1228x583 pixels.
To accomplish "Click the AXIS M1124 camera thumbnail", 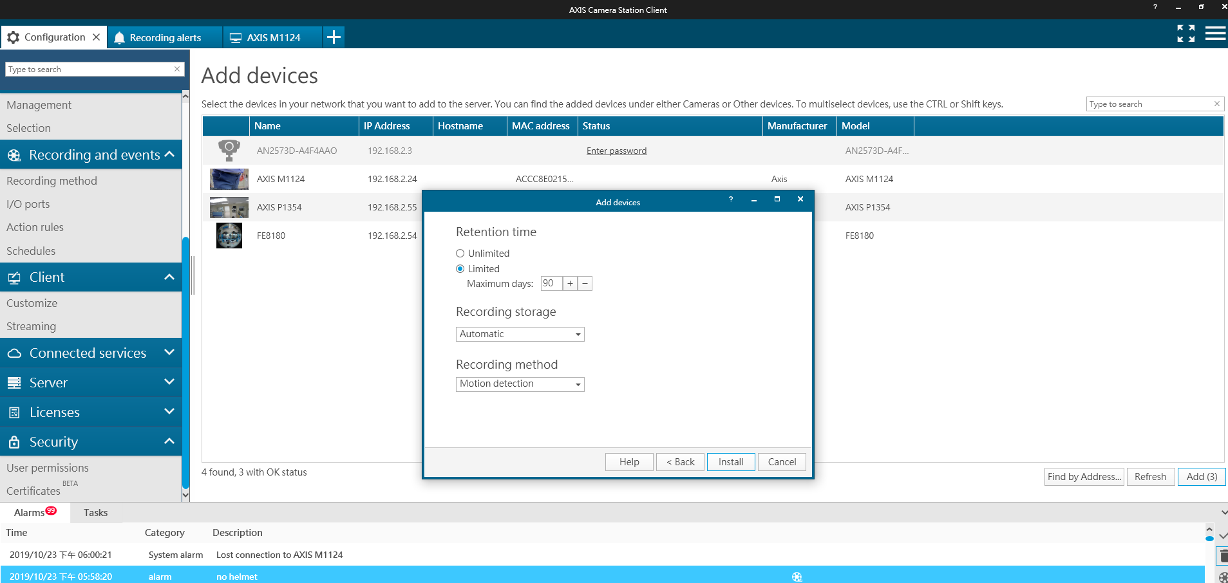I will (229, 179).
